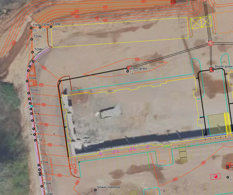
Task: Click the red circular manhole symbol
Action: 211,43
